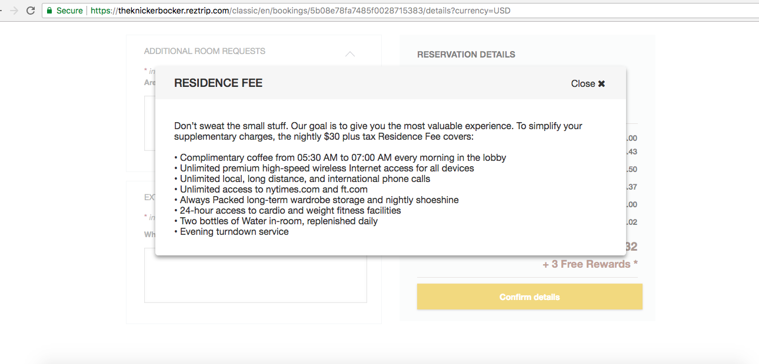The image size is (759, 364).
Task: Collapse the Additional Room Requests section chevron
Action: click(350, 54)
